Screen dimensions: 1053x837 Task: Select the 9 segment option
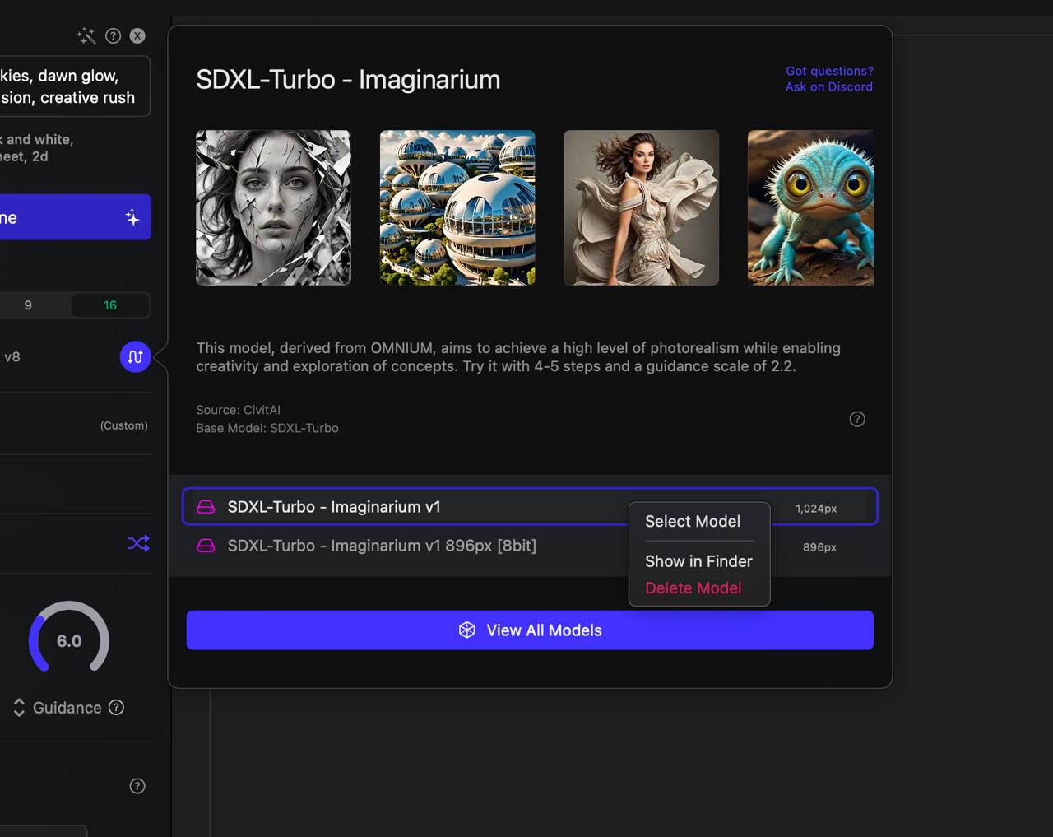tap(28, 305)
